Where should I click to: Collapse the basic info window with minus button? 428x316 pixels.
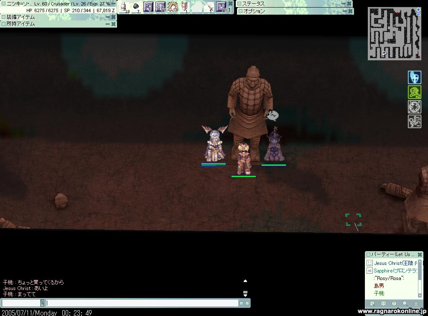(x=113, y=3)
